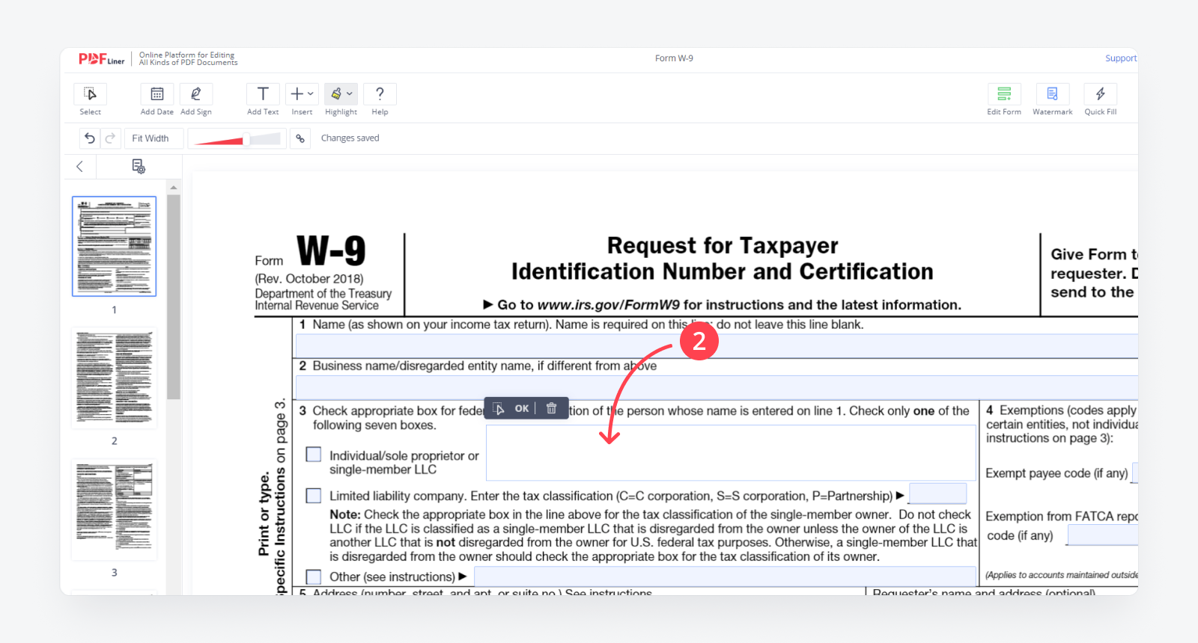
Task: Open the Highlight options dropdown arrow
Action: coord(350,94)
